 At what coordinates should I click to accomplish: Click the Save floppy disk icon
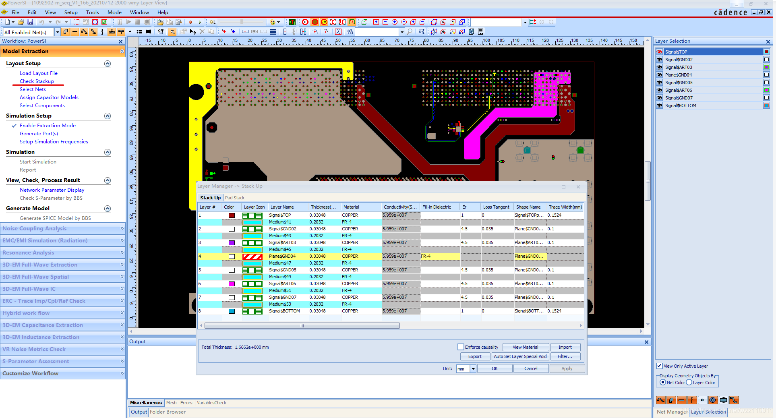pos(30,22)
